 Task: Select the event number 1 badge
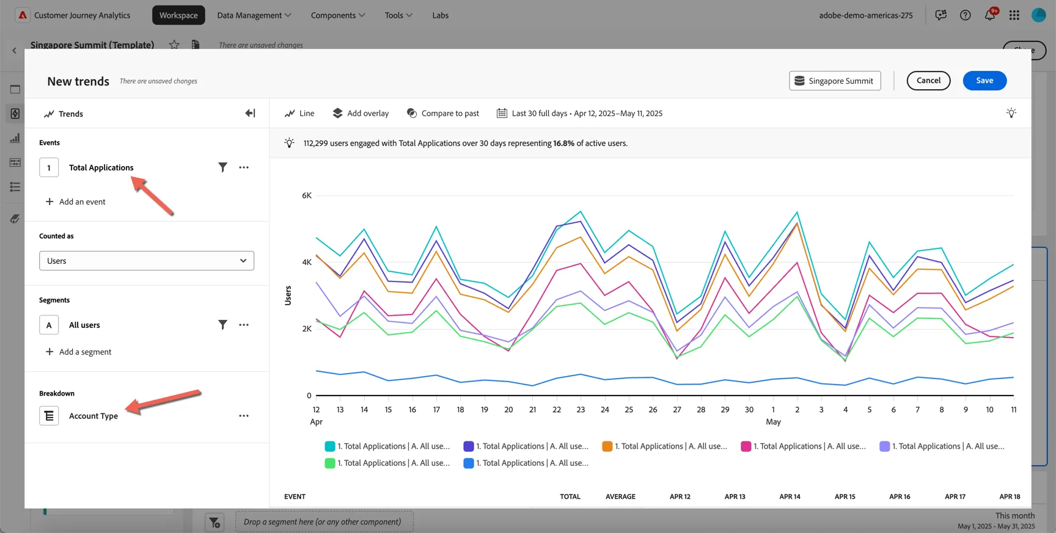(x=49, y=167)
